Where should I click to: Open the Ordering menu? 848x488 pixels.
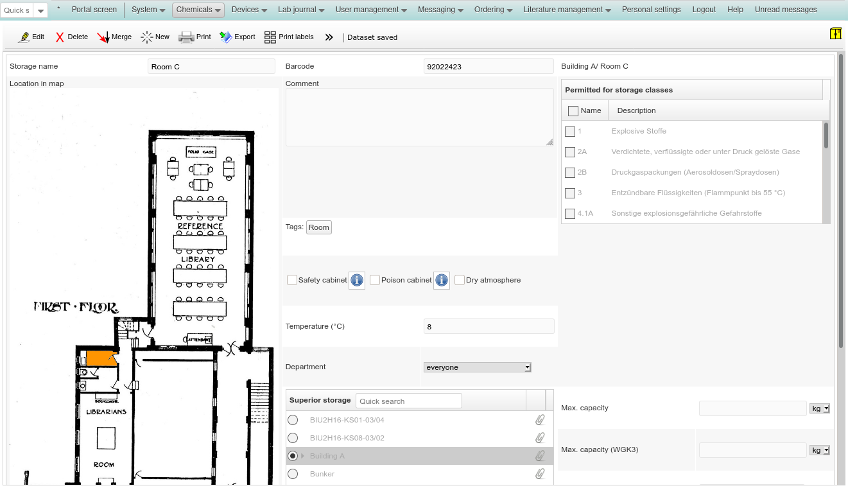click(x=493, y=10)
